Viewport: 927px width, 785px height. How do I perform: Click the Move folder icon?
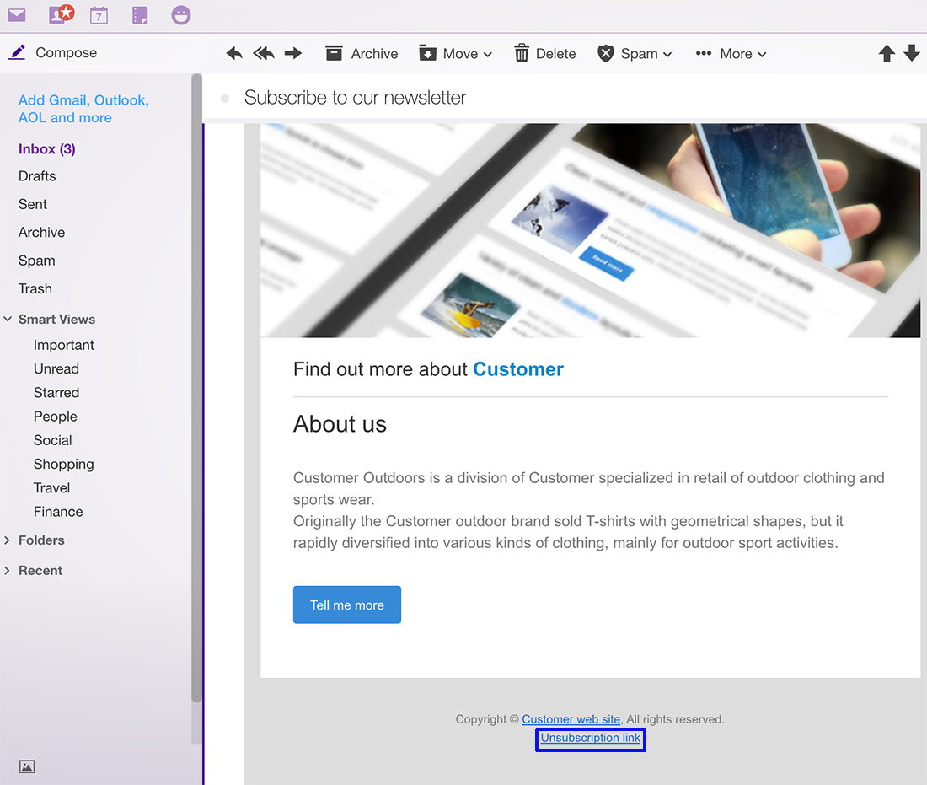(x=427, y=53)
